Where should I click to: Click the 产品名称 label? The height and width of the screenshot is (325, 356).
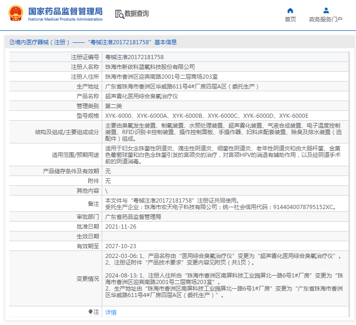click(x=88, y=96)
